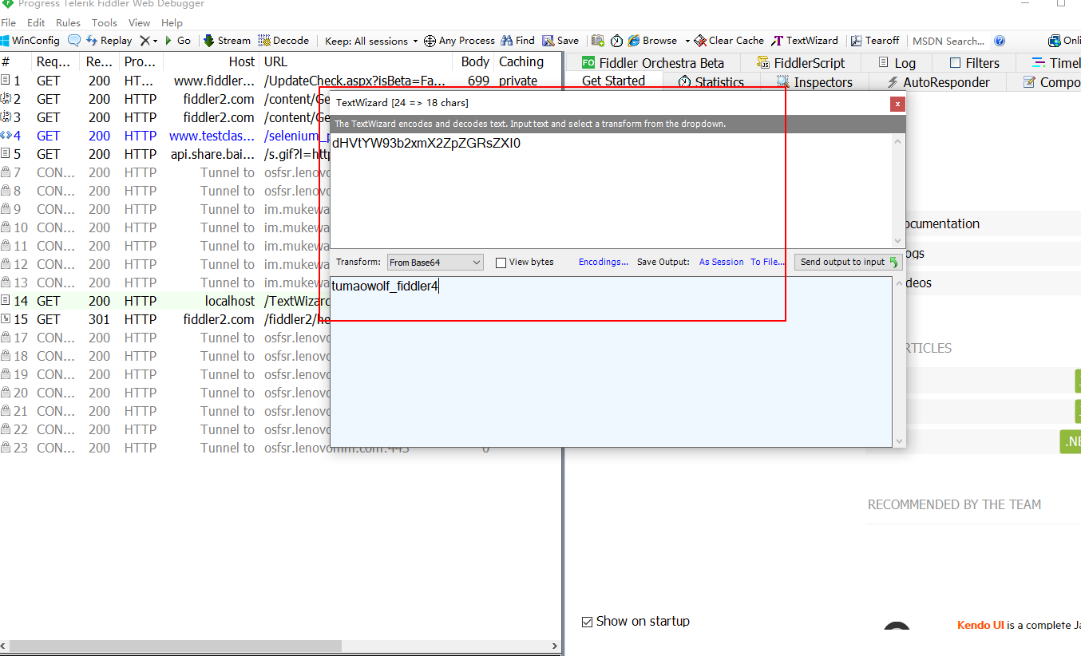Viewport: 1081px width, 656px height.
Task: Select the api.share.bai... session host
Action: 212,154
